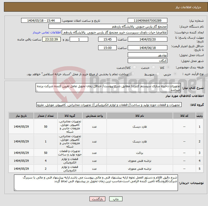The height and width of the screenshot is (206, 208).
Task: Click the اطلاعات کالاهای مورد نیاز heading
Action: point(185,96)
